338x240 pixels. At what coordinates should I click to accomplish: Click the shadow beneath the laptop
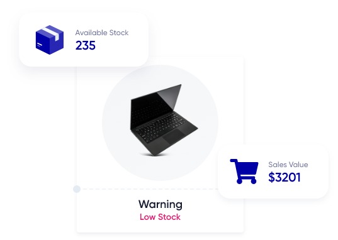(154, 155)
